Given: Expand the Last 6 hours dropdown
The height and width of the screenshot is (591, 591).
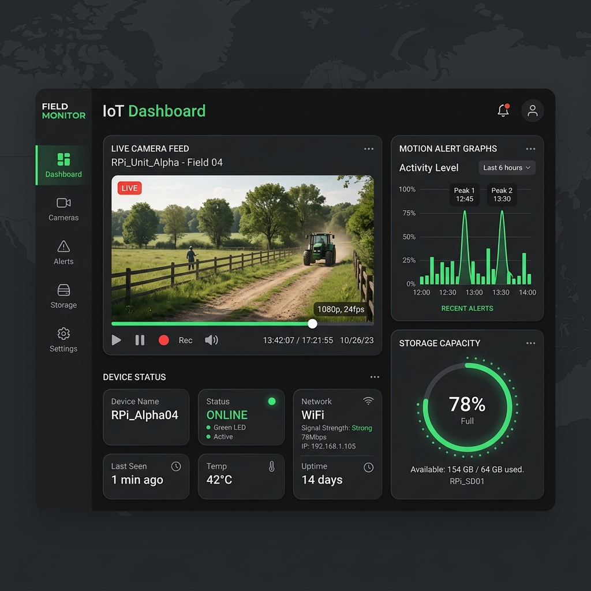Looking at the screenshot, I should pos(507,168).
